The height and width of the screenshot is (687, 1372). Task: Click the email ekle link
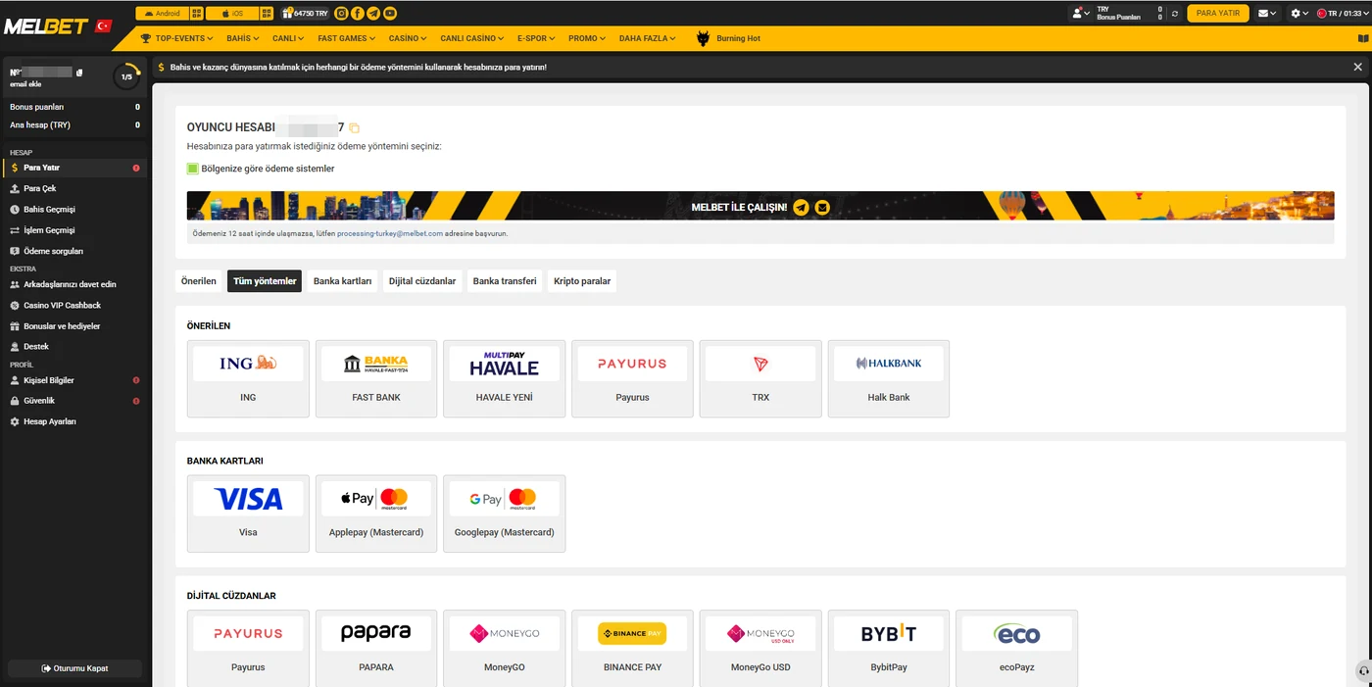coord(25,84)
